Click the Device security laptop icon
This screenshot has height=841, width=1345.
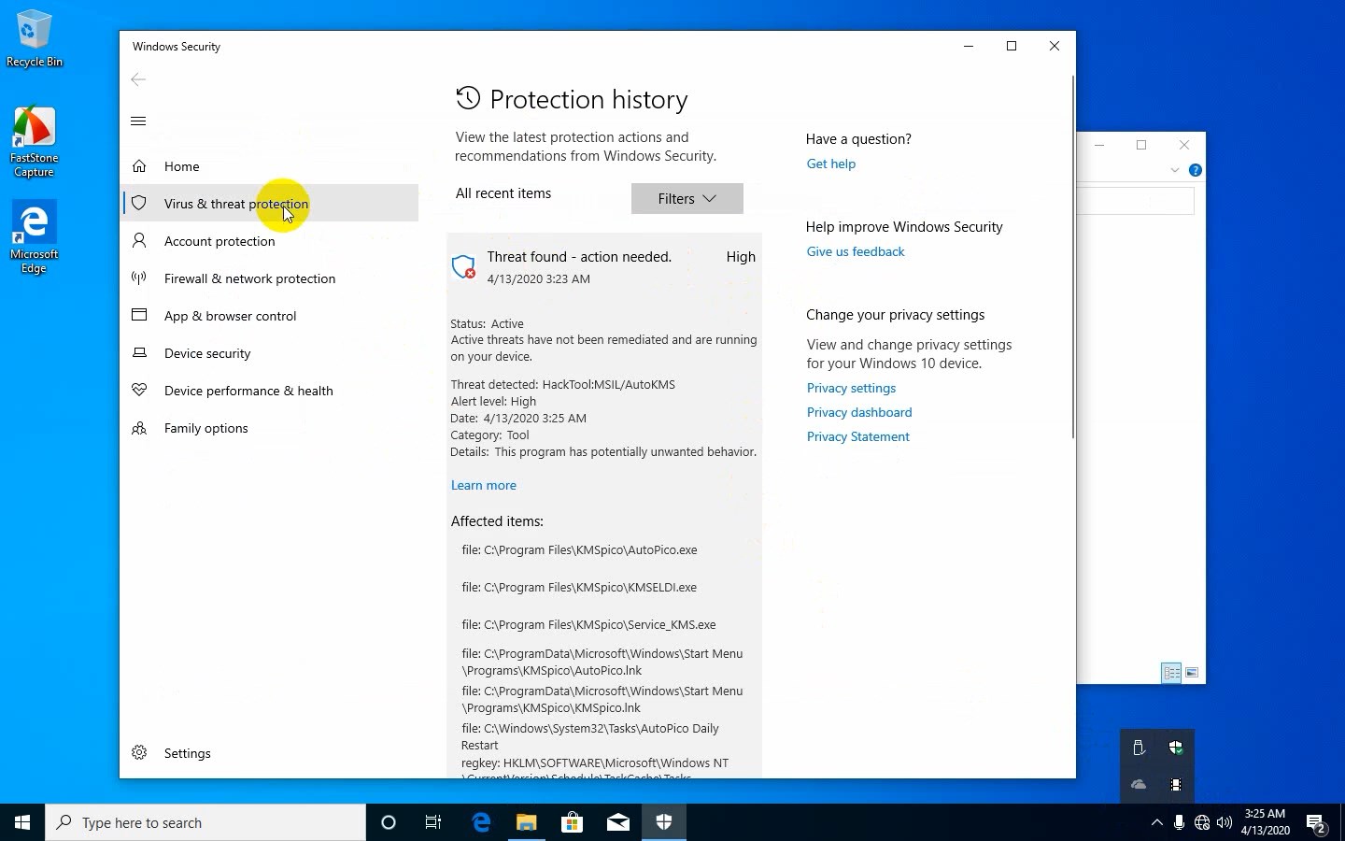[139, 352]
